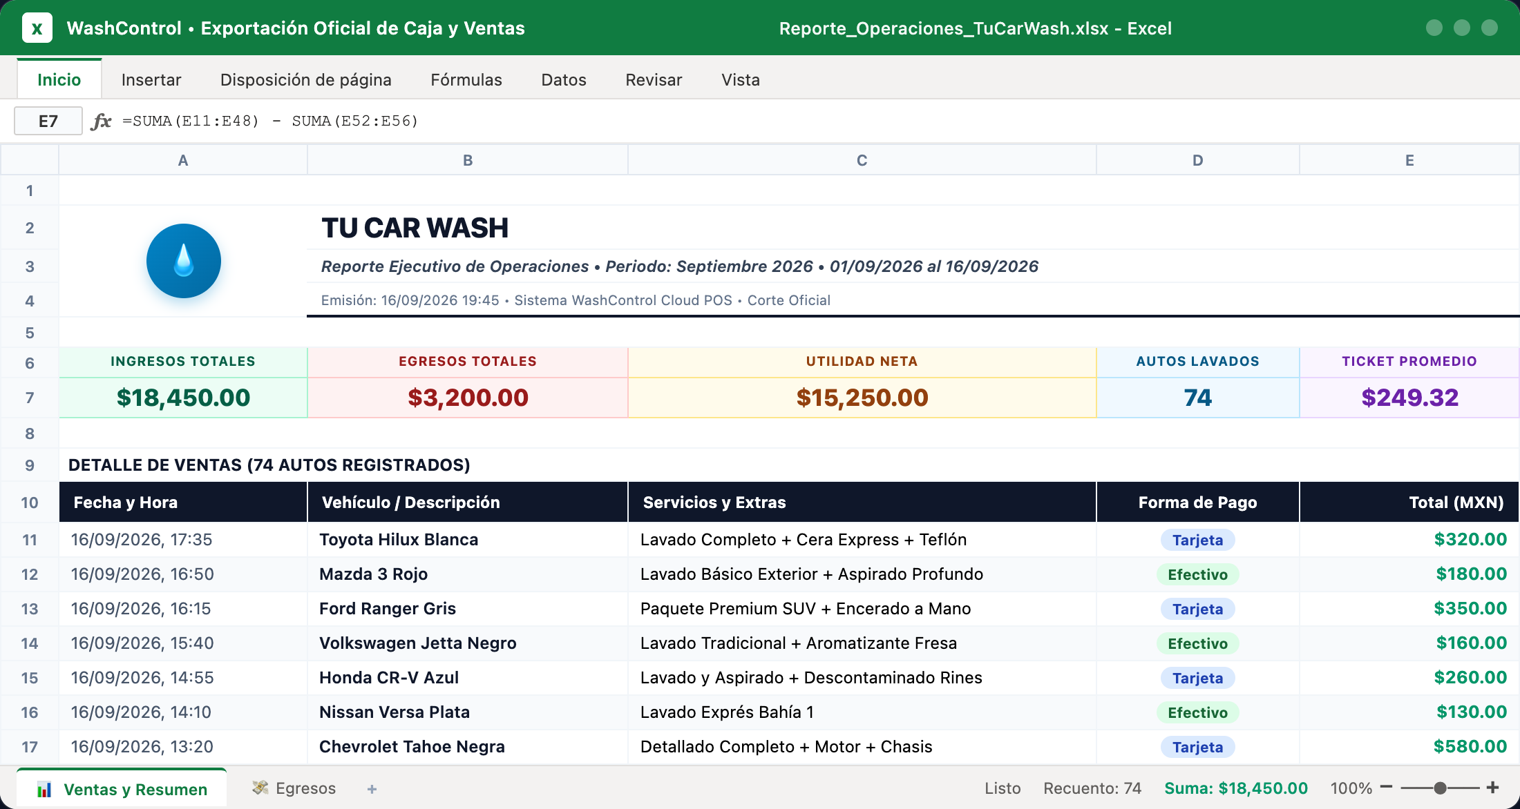Open the Fórmulas ribbon tab
The image size is (1520, 809).
point(466,79)
